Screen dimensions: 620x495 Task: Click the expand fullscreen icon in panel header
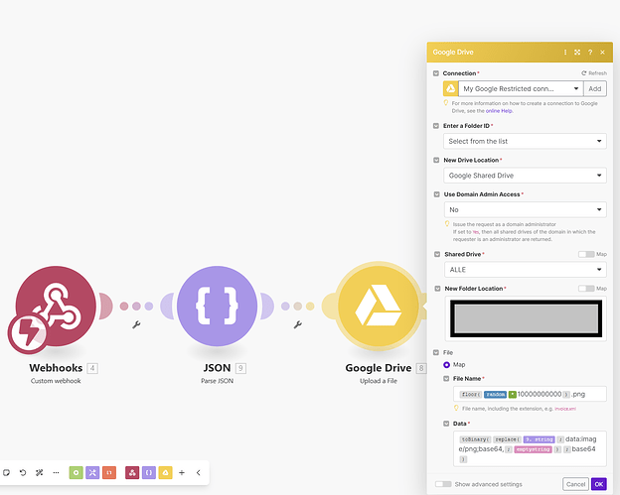(577, 53)
